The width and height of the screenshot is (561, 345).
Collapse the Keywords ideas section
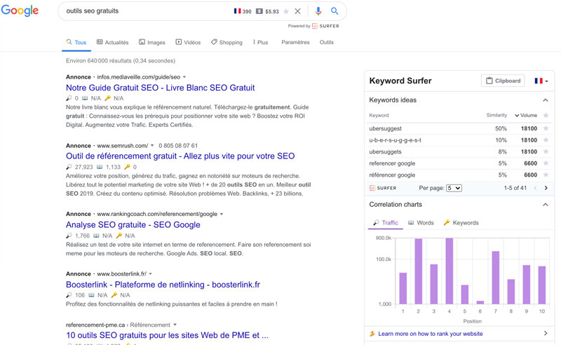click(x=546, y=100)
